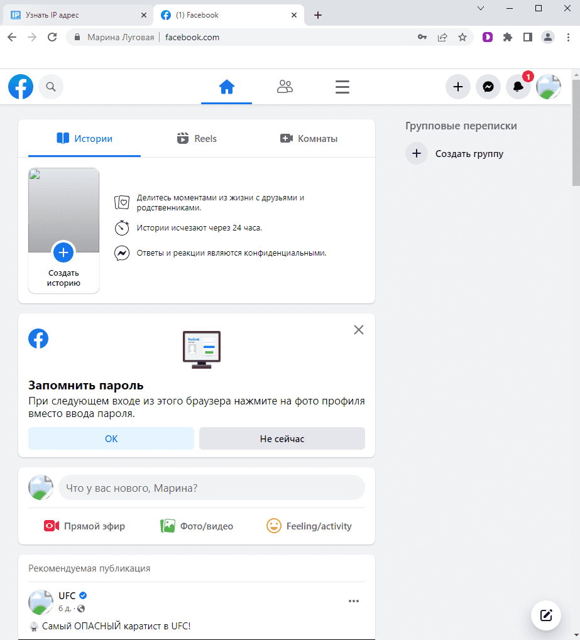Click the 'Что у вас нового' post field

point(211,487)
